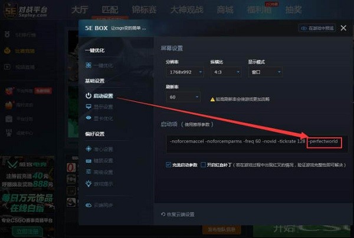Click the launch options text field
This screenshot has height=238, width=354.
(257, 144)
